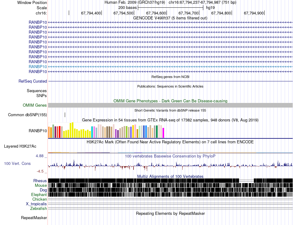
Task: Click the OMIM Genes side label
Action: click(35, 105)
